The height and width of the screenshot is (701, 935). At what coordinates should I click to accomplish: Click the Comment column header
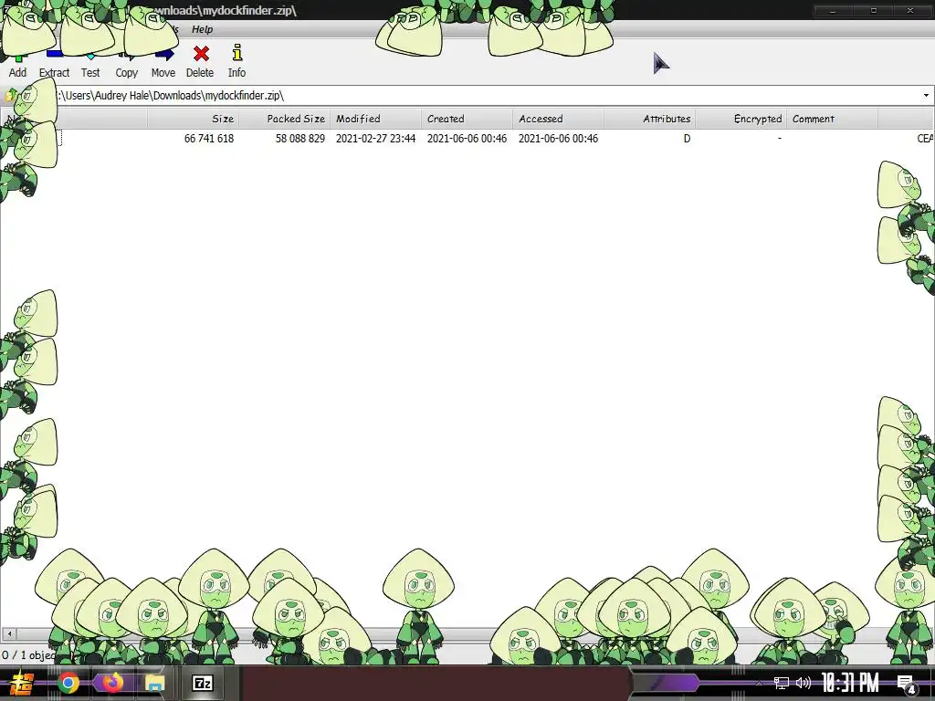click(x=832, y=119)
